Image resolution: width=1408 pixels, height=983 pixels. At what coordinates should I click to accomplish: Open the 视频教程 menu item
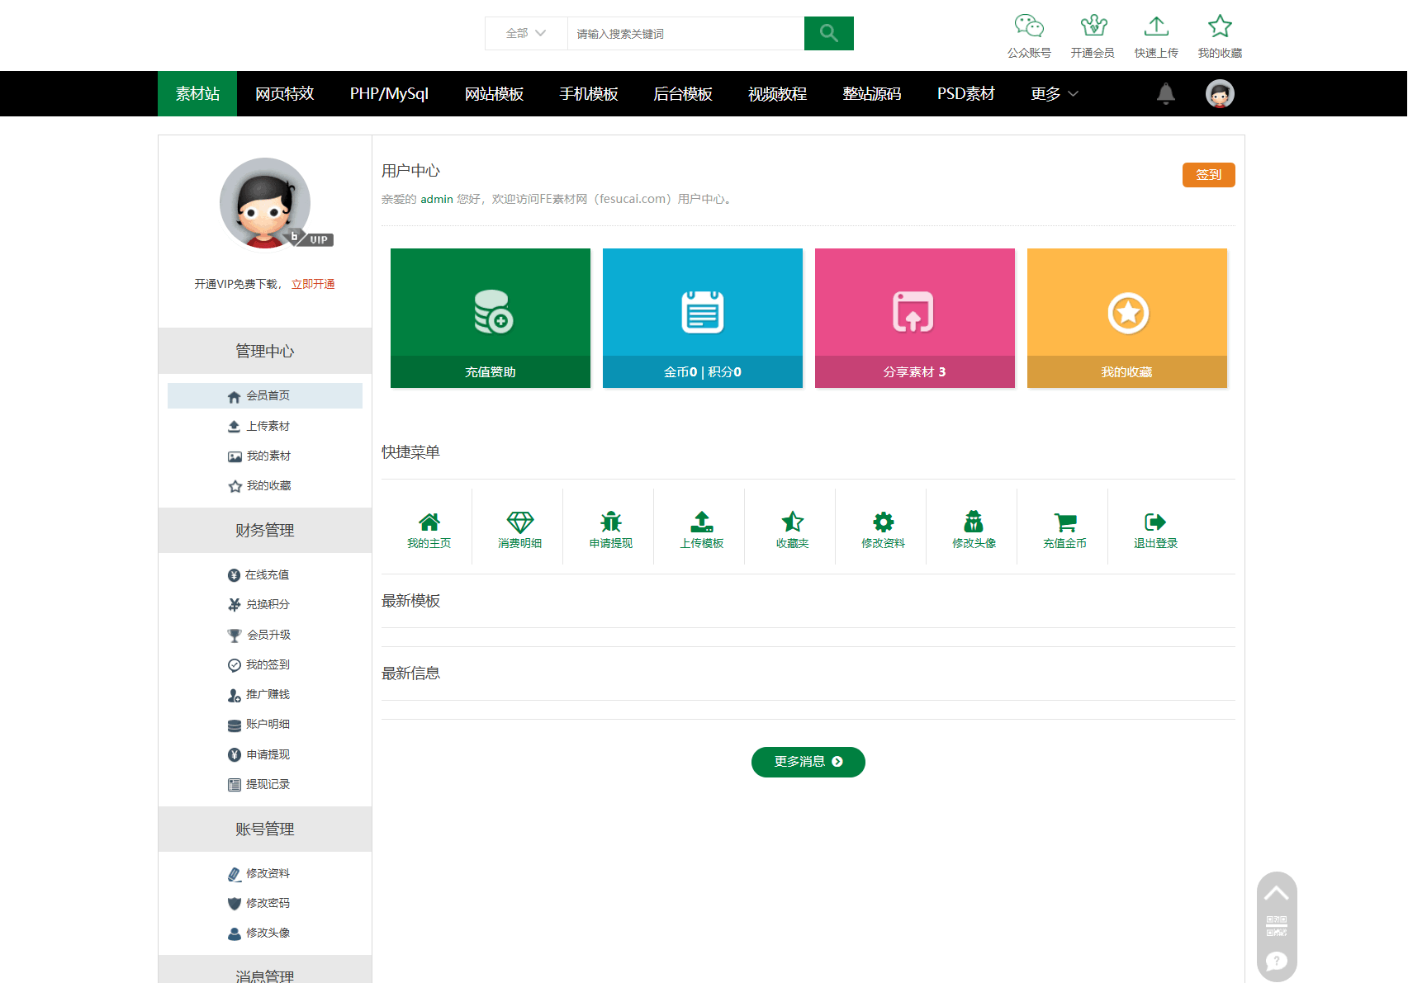tap(777, 93)
